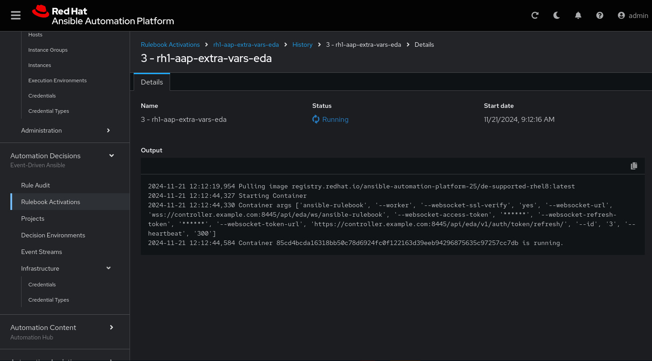This screenshot has width=652, height=361.
Task: Open the help question mark menu
Action: 600,15
